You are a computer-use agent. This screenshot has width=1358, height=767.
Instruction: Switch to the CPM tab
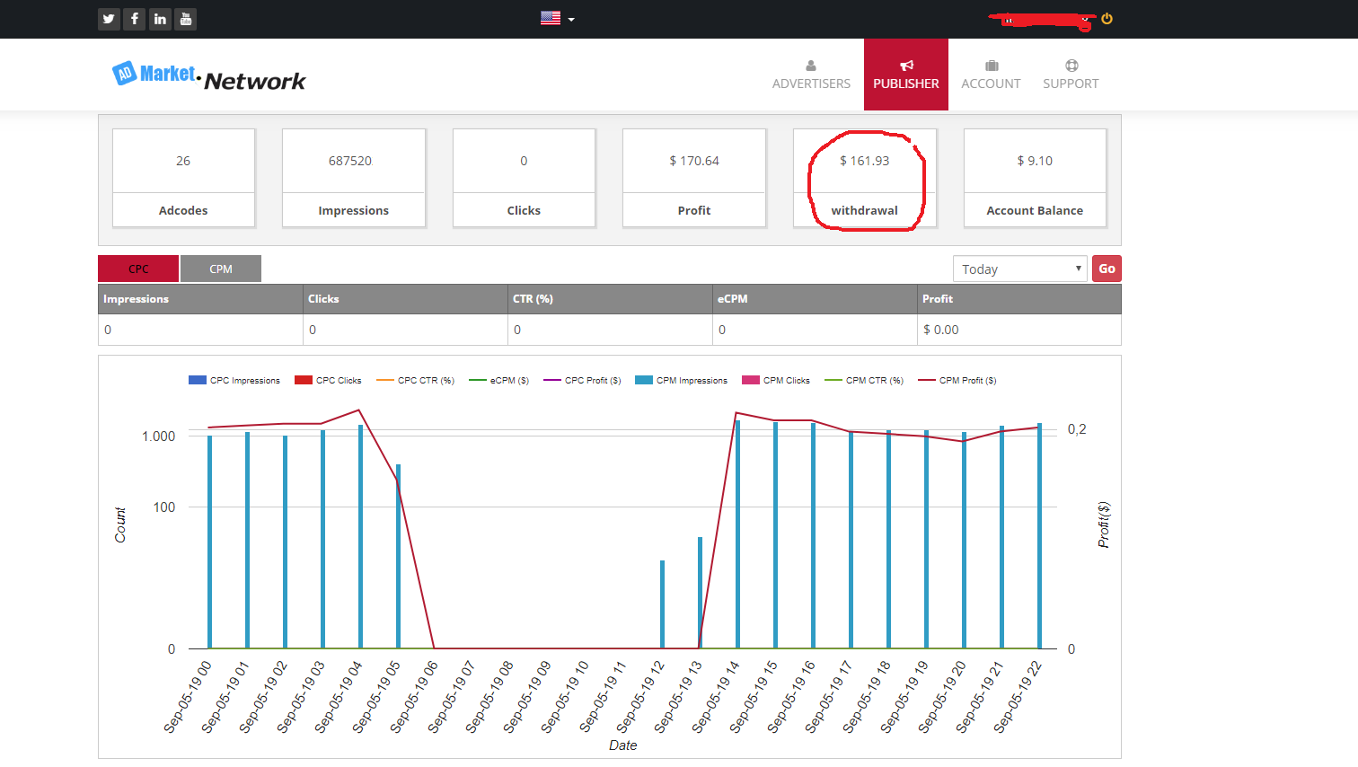(x=221, y=269)
